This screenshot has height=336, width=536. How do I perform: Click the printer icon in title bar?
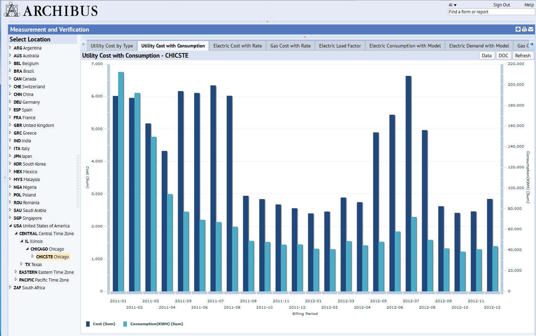click(524, 30)
